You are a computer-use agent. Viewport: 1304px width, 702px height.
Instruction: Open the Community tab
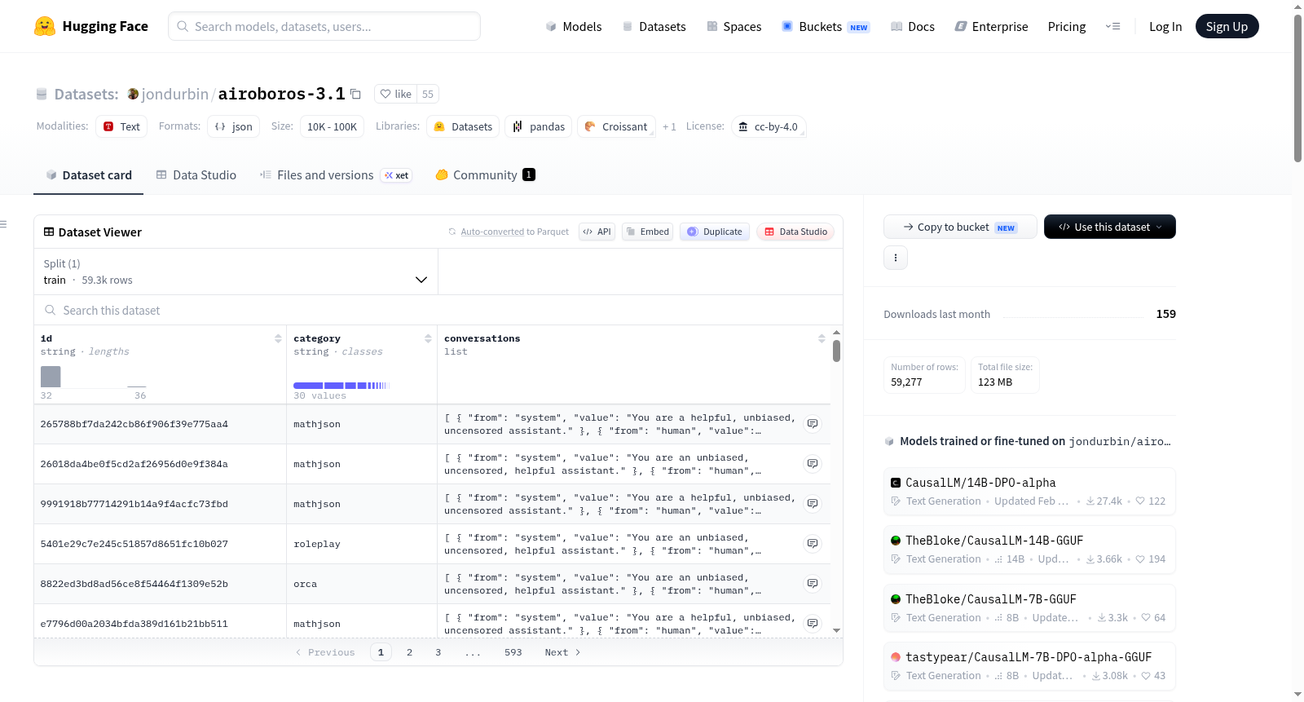[485, 174]
